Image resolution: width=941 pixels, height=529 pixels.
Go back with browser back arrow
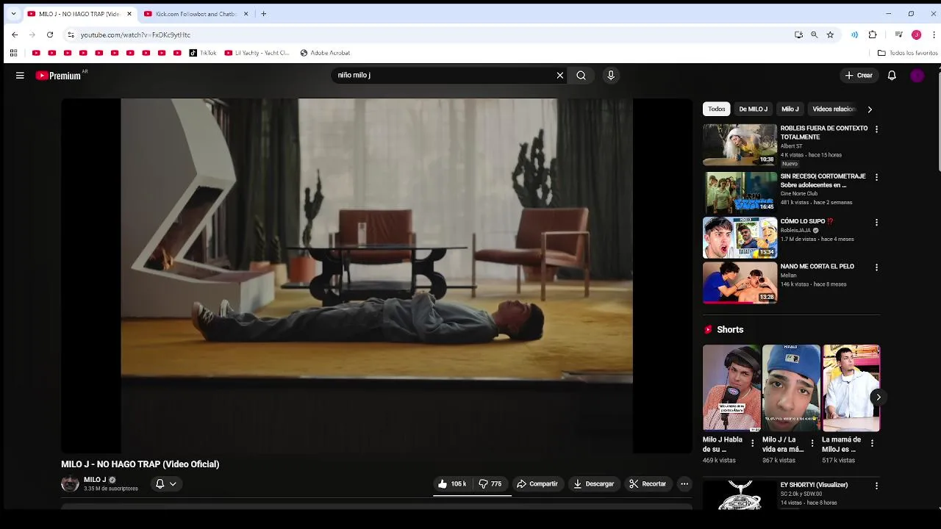(x=15, y=35)
